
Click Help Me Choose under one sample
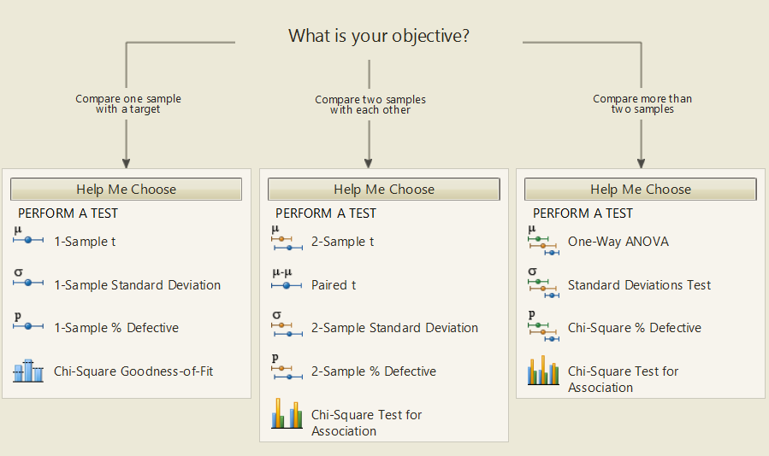pyautogui.click(x=126, y=190)
